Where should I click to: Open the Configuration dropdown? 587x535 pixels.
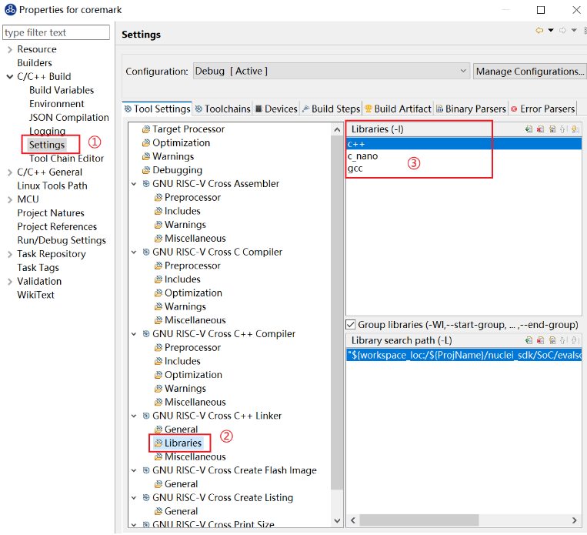331,71
